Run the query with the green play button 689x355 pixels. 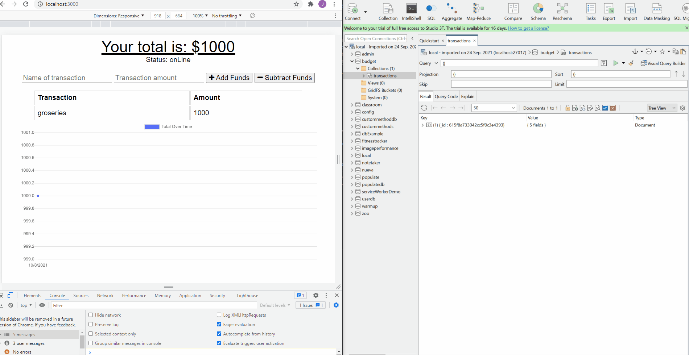[x=616, y=63]
